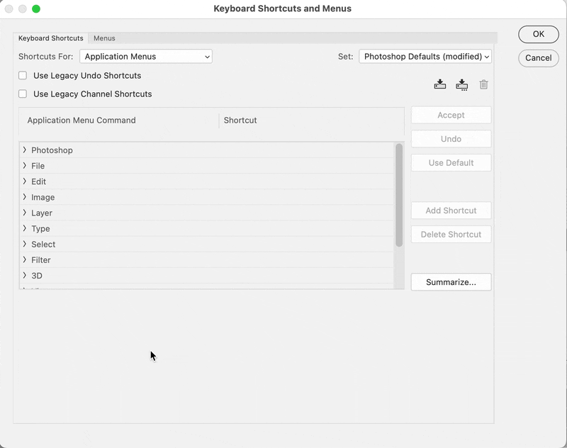This screenshot has width=567, height=448.
Task: Expand the Layer menu group
Action: (25, 213)
